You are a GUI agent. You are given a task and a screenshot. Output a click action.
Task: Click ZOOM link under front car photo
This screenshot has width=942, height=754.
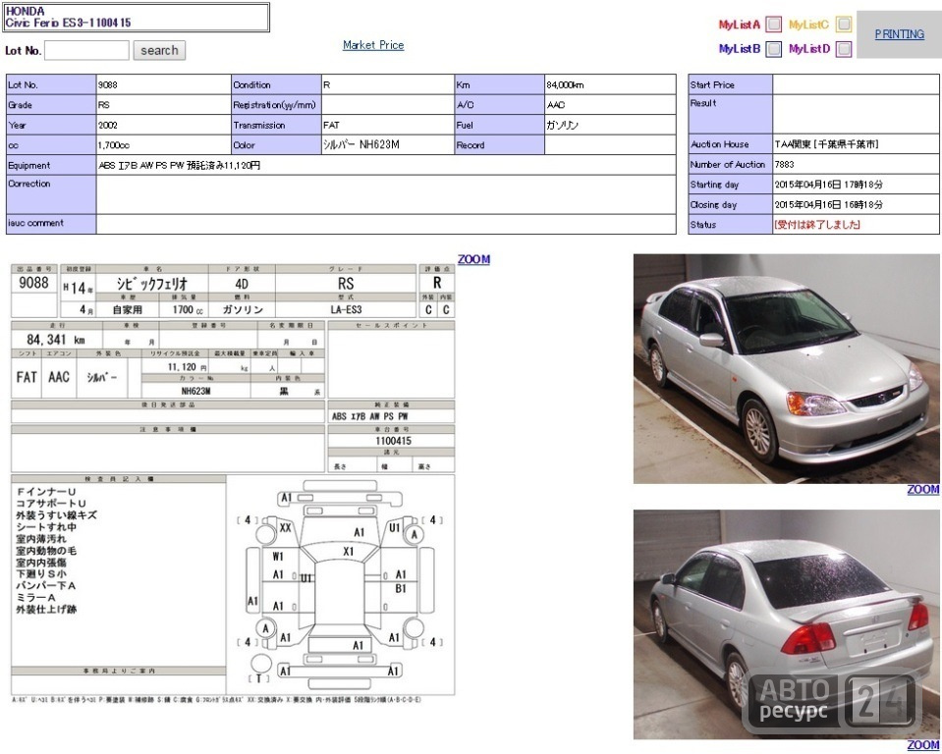(x=922, y=489)
